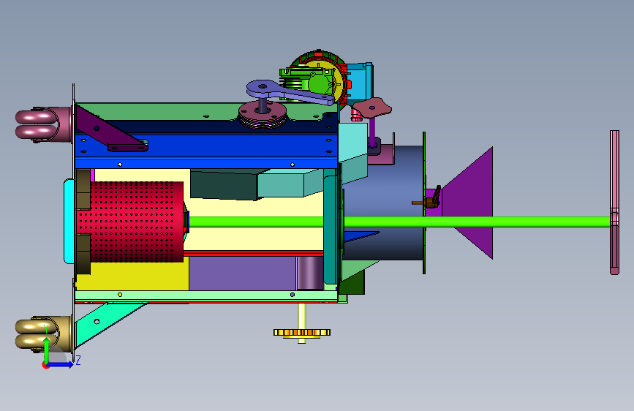
Task: Select the violet bottom-center panel
Action: 242,273
